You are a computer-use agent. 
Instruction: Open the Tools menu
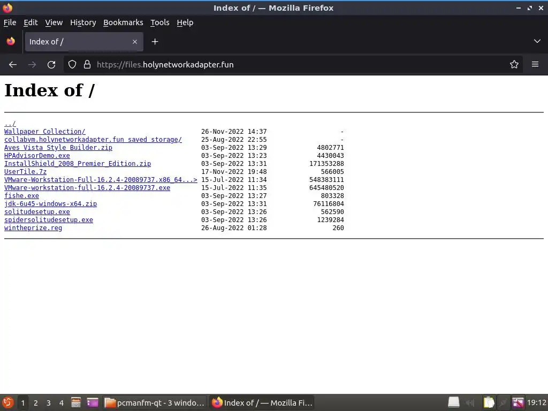(159, 22)
